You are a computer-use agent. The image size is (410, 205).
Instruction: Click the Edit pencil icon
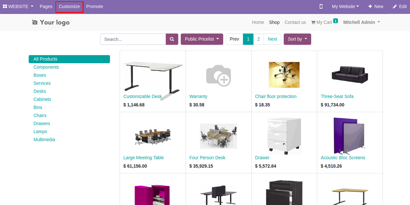pyautogui.click(x=395, y=6)
